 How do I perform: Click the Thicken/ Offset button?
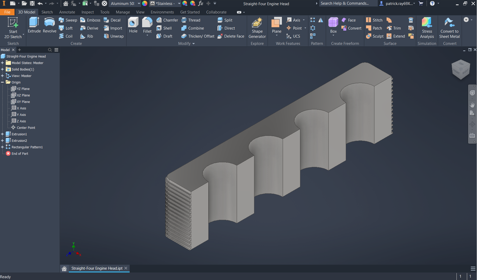pos(198,36)
